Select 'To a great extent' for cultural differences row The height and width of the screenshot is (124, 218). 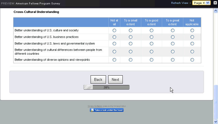click(x=173, y=52)
